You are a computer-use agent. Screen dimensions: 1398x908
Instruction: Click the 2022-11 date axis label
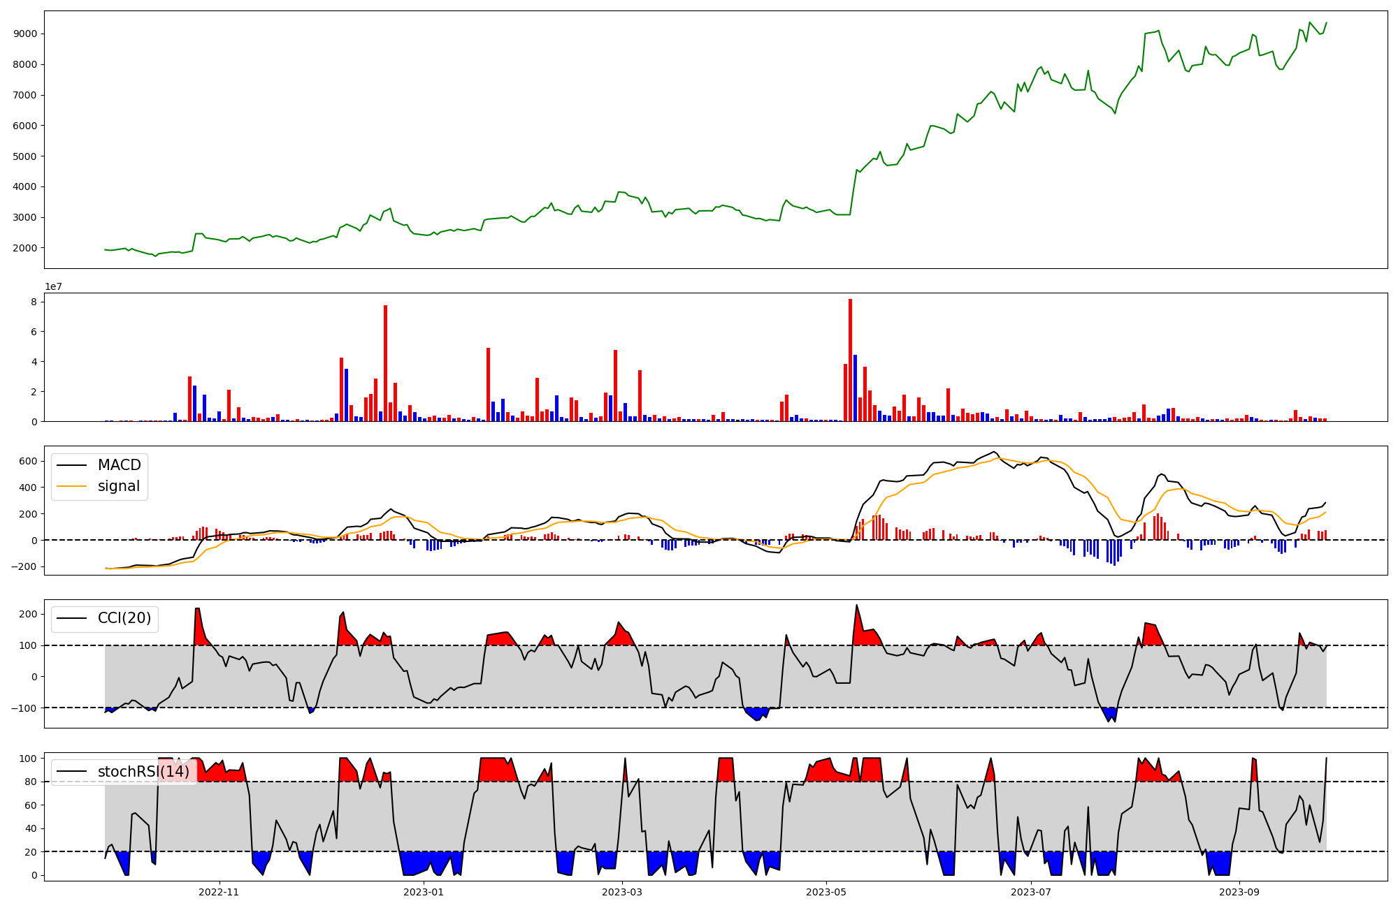click(219, 892)
